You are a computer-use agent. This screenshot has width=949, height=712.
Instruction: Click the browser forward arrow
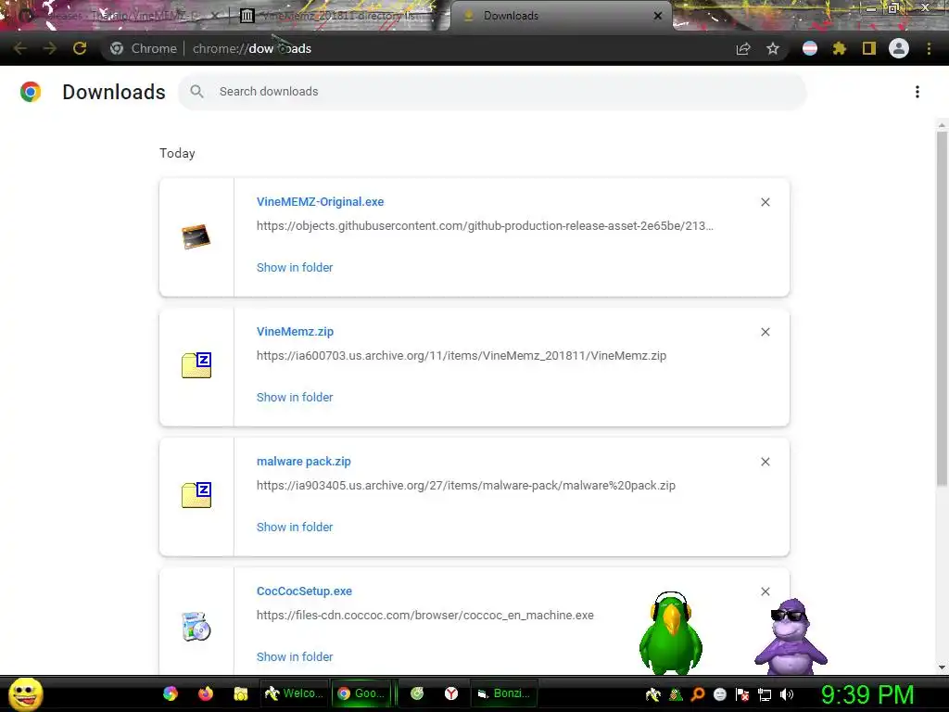[x=50, y=48]
